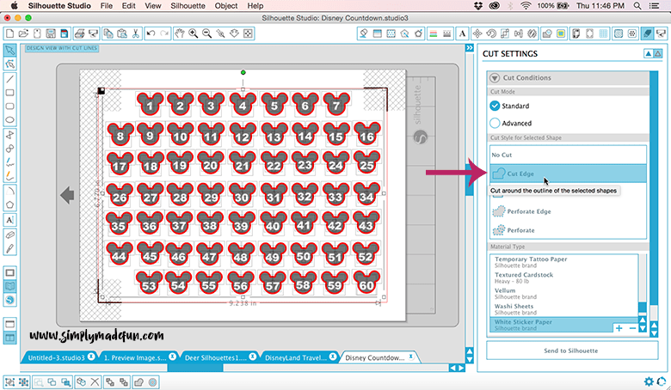Collapse the side panel with double chevron

[x=470, y=48]
